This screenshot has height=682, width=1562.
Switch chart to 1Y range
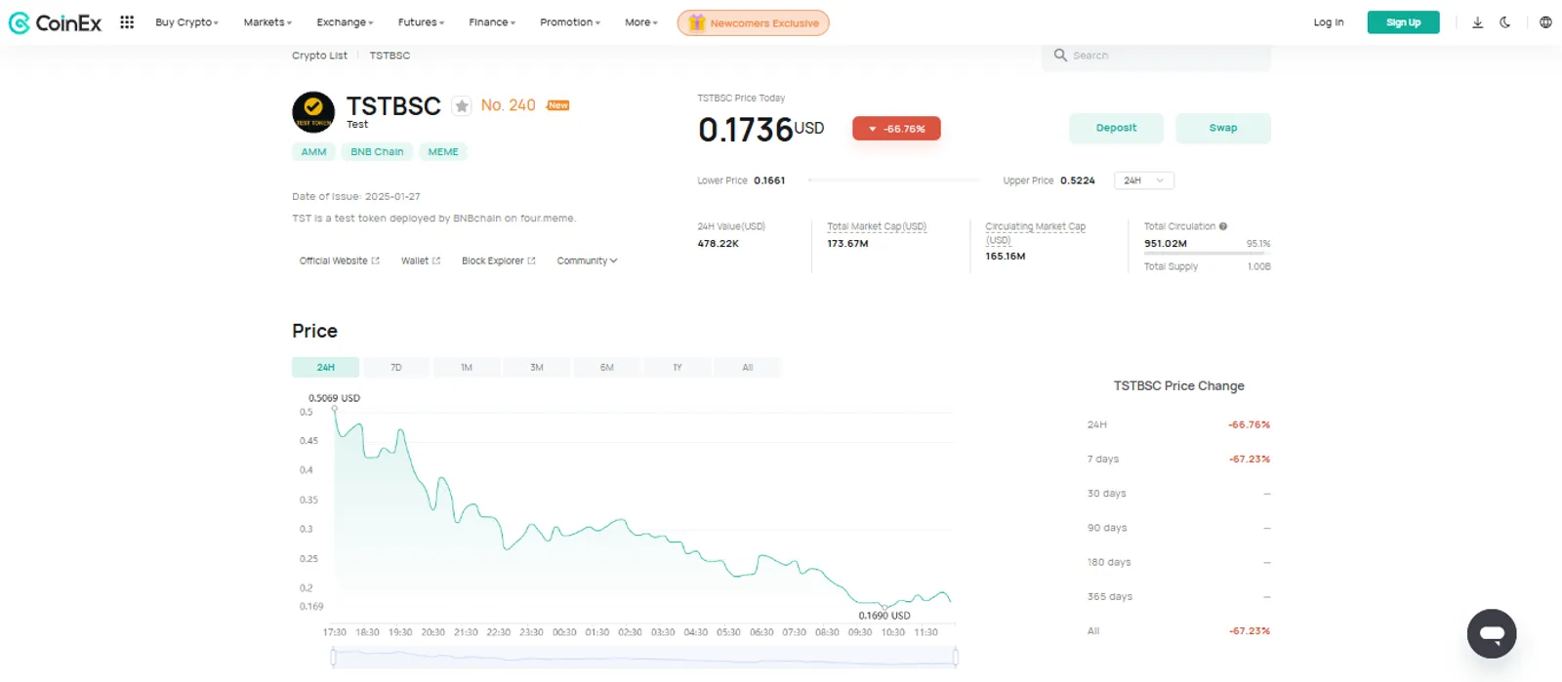tap(678, 368)
